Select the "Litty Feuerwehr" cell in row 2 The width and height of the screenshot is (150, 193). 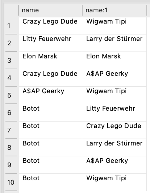point(50,43)
